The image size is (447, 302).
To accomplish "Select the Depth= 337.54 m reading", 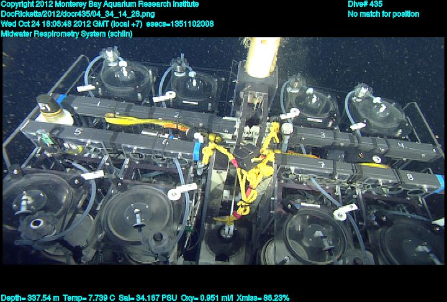I will click(30, 298).
